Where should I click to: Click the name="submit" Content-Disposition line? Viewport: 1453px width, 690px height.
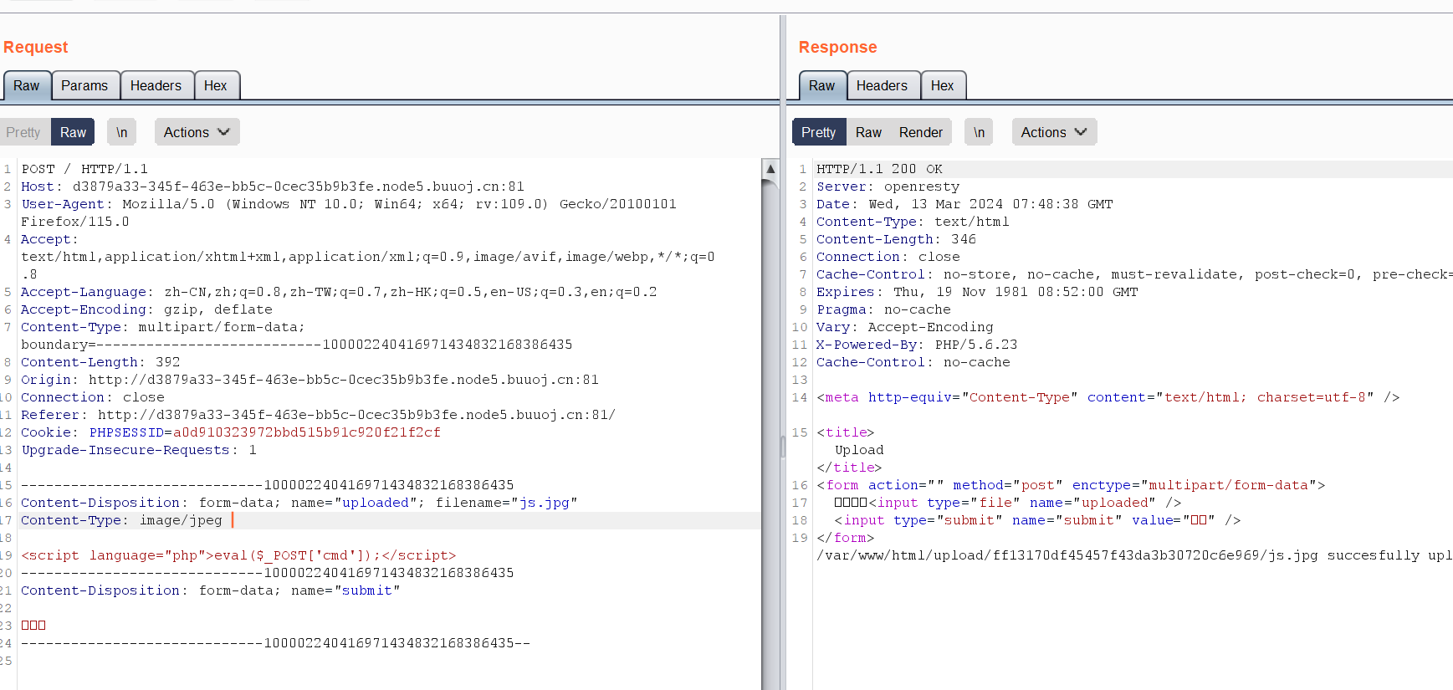tap(210, 590)
